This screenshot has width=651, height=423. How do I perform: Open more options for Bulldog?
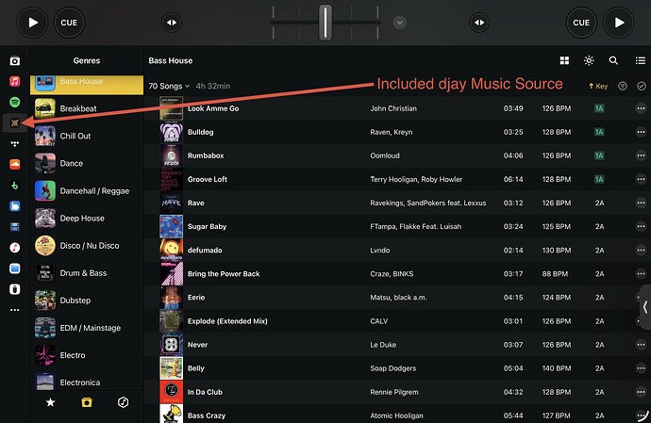click(641, 132)
